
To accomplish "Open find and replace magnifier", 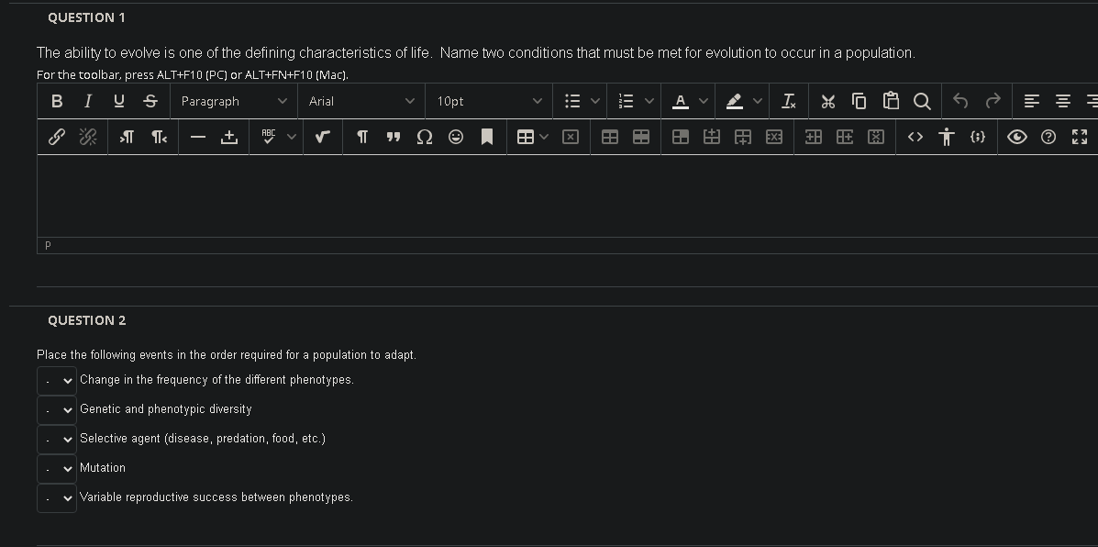I will click(922, 102).
